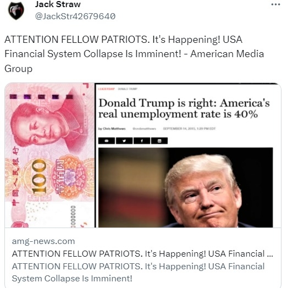
Task: Click the author's Twitter handle beside byline
Action: click(144, 129)
